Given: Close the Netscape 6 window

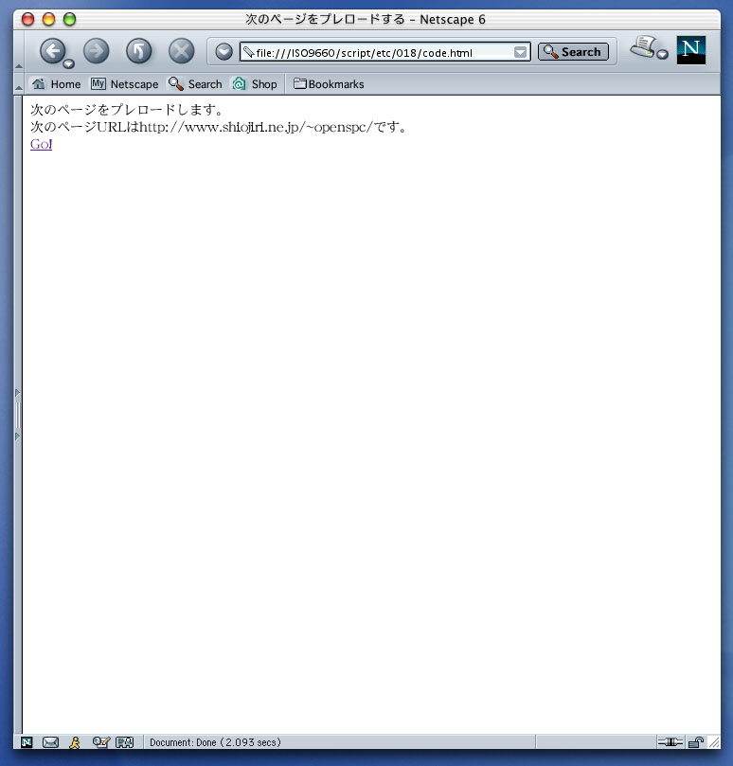Looking at the screenshot, I should point(27,19).
